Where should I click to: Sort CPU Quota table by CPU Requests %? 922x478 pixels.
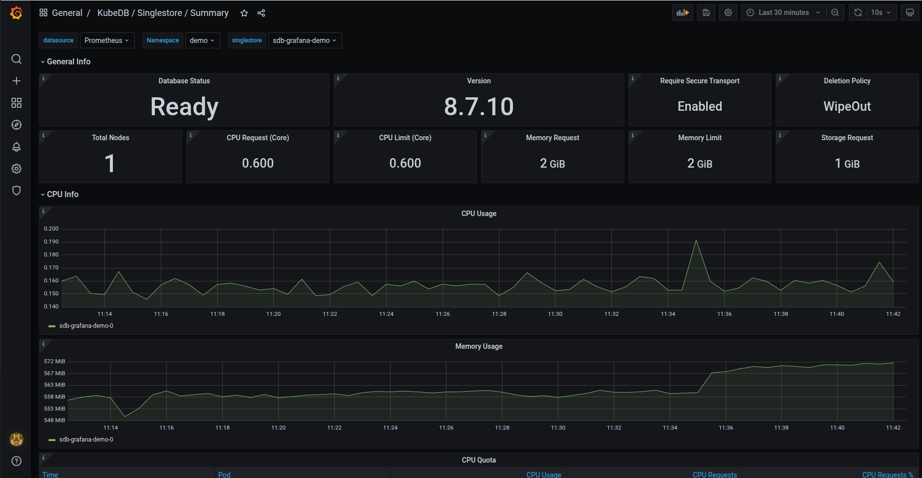click(x=888, y=475)
